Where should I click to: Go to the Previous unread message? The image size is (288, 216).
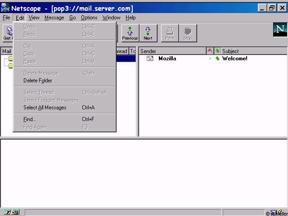[130, 33]
